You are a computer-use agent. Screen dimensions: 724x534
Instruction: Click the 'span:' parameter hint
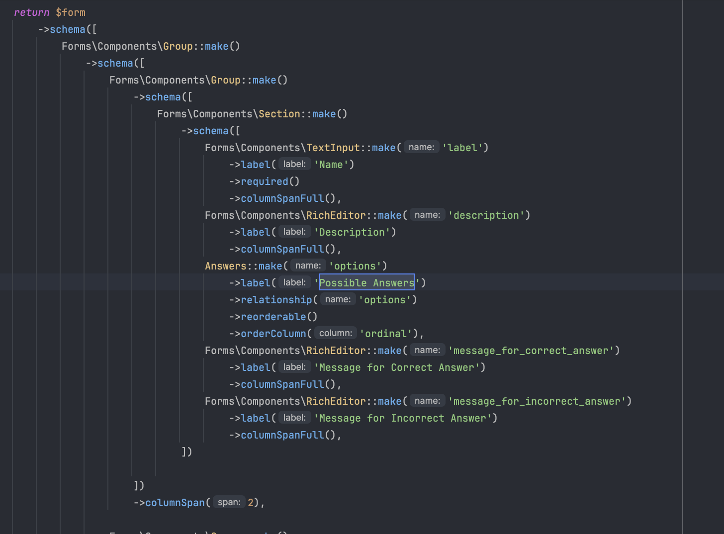[x=229, y=502]
